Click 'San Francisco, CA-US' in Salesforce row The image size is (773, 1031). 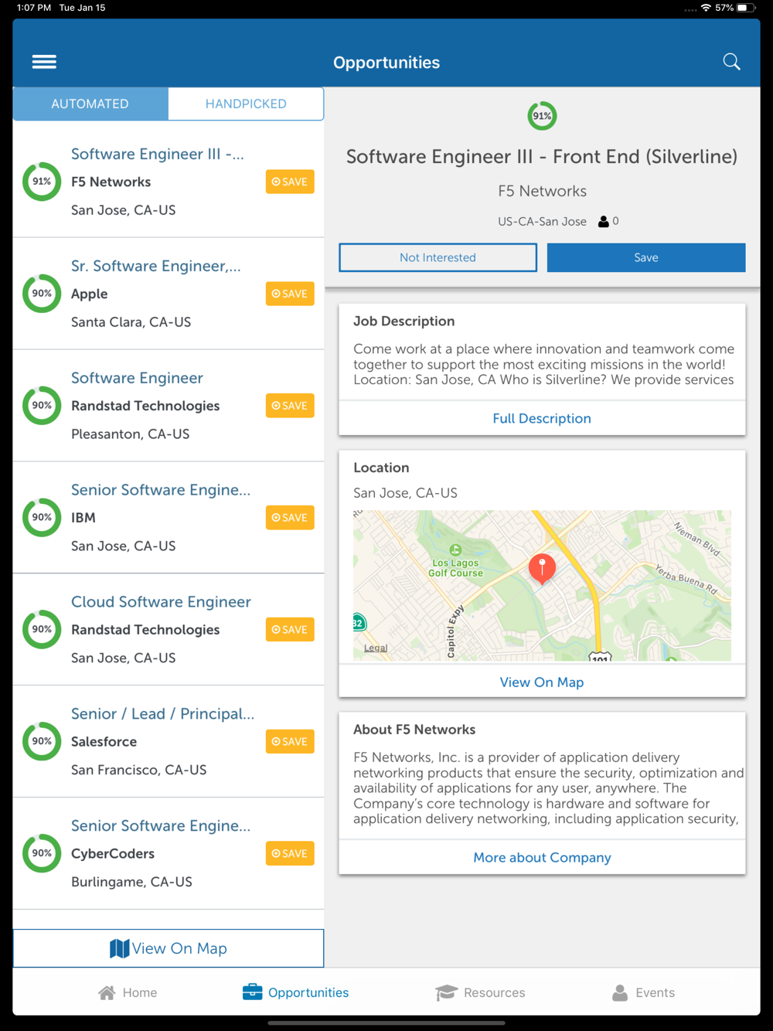point(138,770)
